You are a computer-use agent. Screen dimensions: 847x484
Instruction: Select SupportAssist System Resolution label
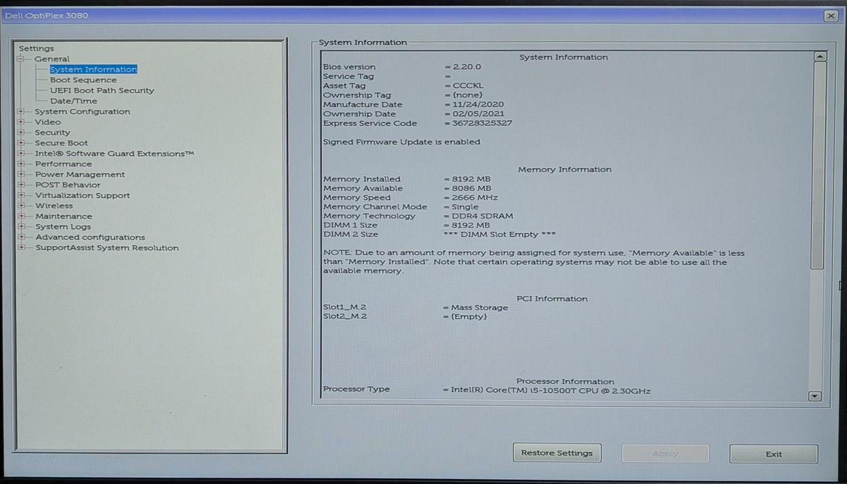click(107, 248)
